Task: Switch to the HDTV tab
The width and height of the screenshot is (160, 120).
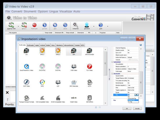Action: pos(83,45)
